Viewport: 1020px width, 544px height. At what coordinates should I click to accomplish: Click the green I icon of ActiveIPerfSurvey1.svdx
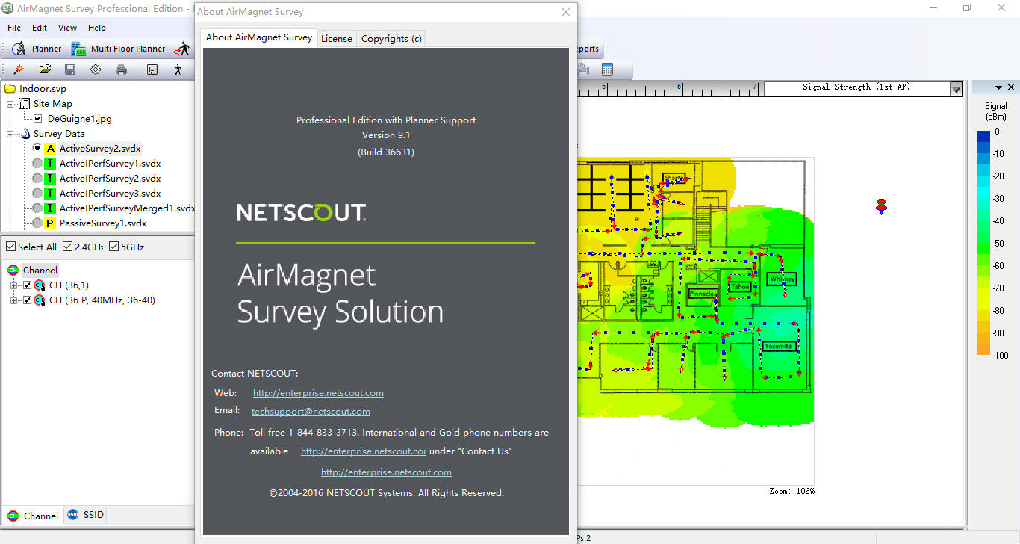[51, 164]
